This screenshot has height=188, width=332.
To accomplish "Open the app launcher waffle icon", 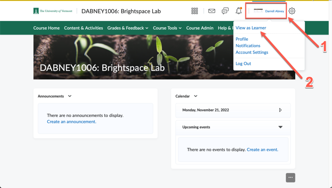I will [x=195, y=11].
